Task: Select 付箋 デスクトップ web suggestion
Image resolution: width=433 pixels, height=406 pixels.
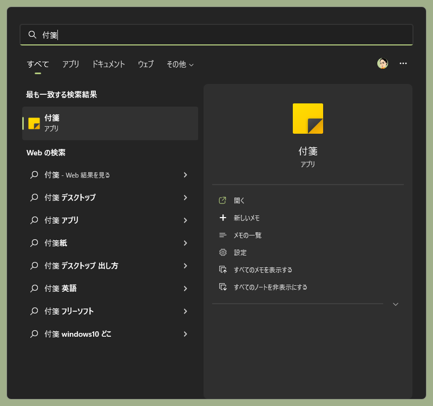Action: [110, 198]
